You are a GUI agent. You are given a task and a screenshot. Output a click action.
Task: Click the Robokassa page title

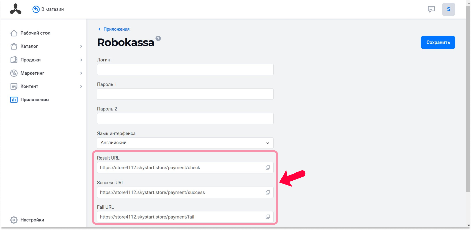(125, 42)
